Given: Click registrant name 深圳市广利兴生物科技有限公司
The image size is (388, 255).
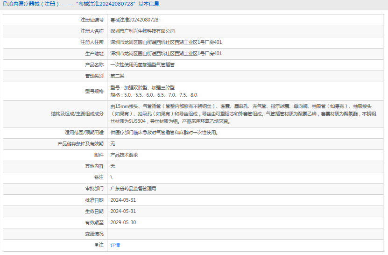Looking at the screenshot, I should pos(142,31).
